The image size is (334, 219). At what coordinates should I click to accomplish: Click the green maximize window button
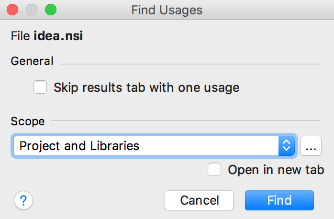(50, 10)
